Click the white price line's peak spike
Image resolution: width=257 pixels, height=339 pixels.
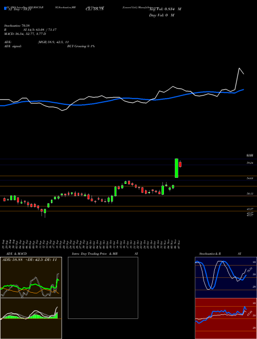[x=239, y=68]
